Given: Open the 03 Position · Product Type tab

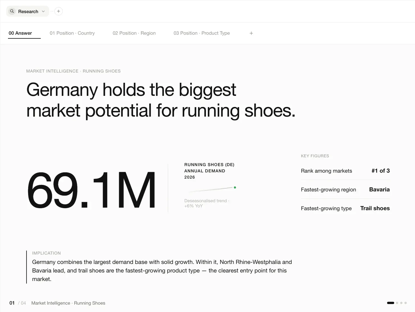Looking at the screenshot, I should 202,33.
